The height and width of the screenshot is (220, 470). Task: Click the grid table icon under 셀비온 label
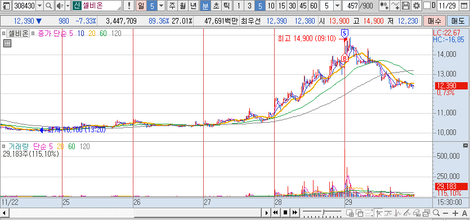[x=7, y=43]
